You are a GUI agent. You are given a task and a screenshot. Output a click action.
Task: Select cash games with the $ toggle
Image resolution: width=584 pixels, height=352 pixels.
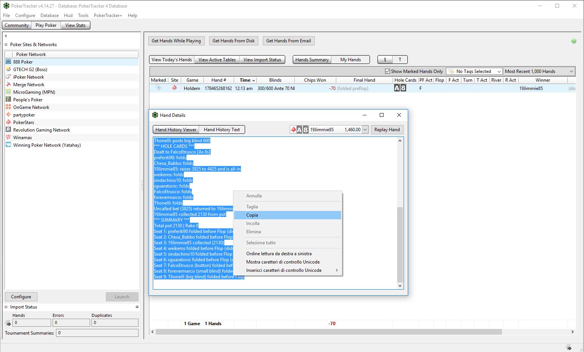coord(385,60)
